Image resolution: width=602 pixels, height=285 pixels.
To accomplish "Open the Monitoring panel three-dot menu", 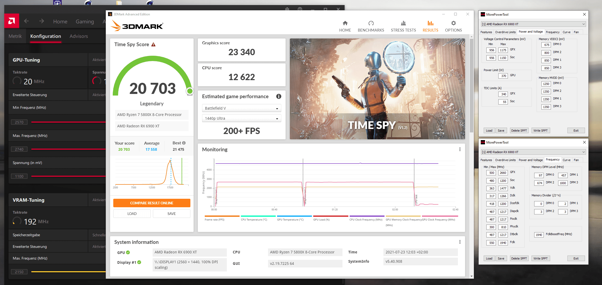I will pos(460,149).
